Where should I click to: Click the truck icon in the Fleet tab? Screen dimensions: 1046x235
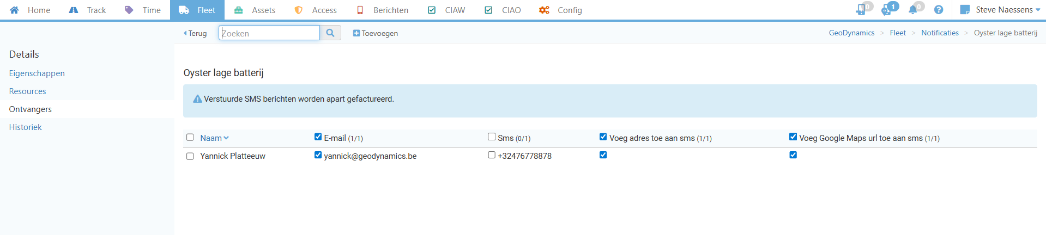point(184,10)
